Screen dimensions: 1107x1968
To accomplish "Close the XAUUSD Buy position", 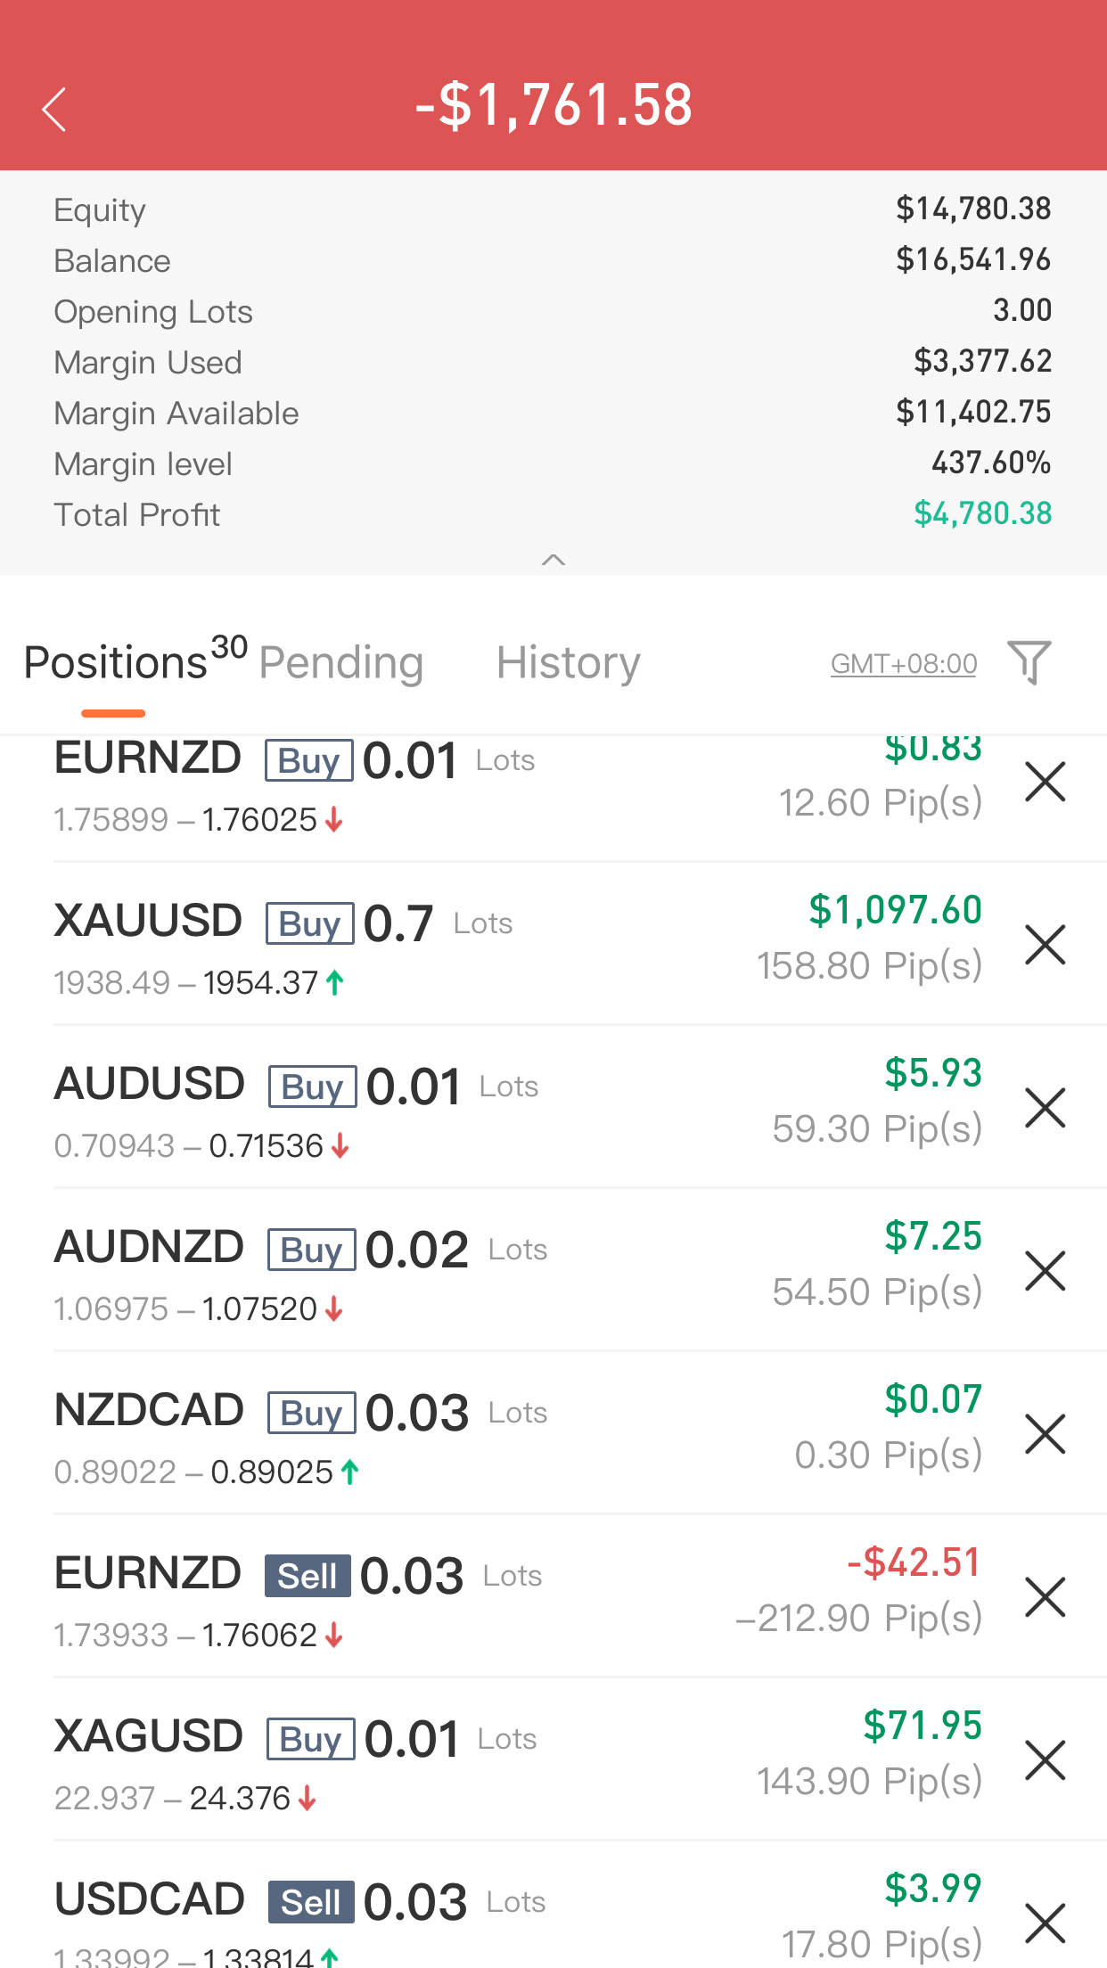I will tap(1045, 945).
